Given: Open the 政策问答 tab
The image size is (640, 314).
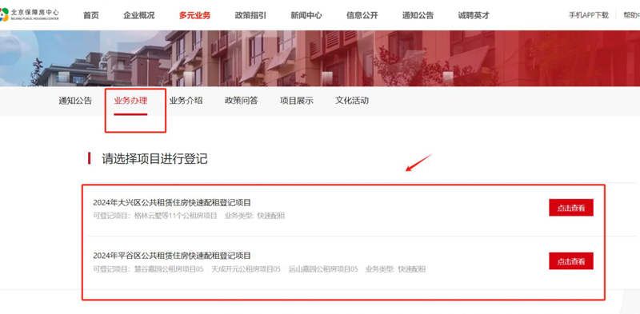Looking at the screenshot, I should coord(242,101).
